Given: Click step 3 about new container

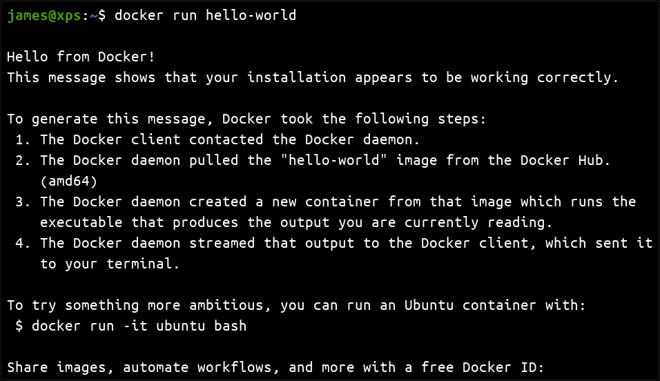Looking at the screenshot, I should (x=325, y=202).
